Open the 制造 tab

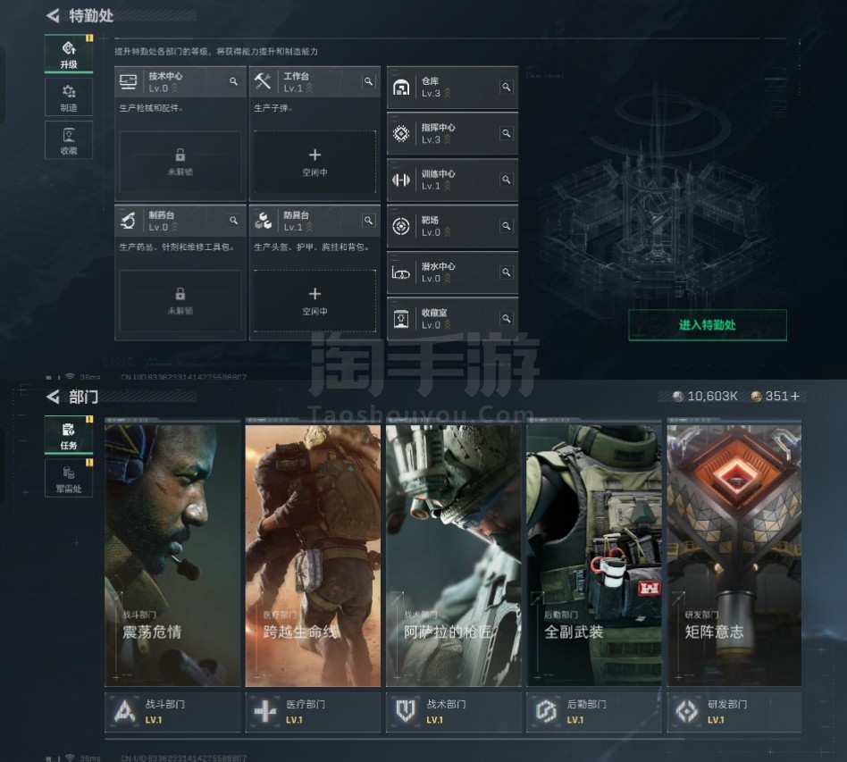point(69,96)
